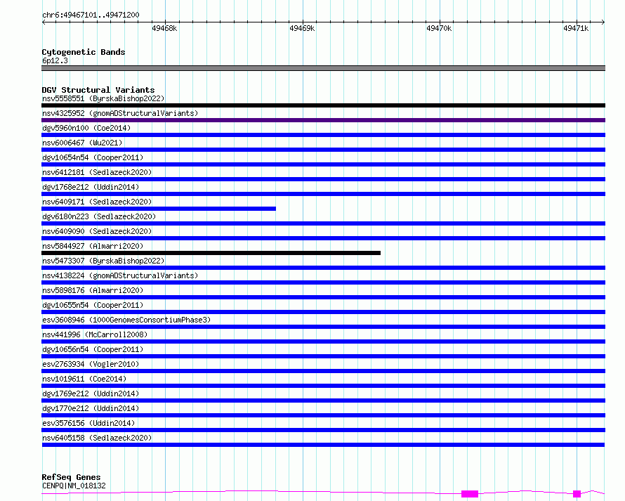
Task: Click the blue bar under esv3576156
Action: coord(323,430)
